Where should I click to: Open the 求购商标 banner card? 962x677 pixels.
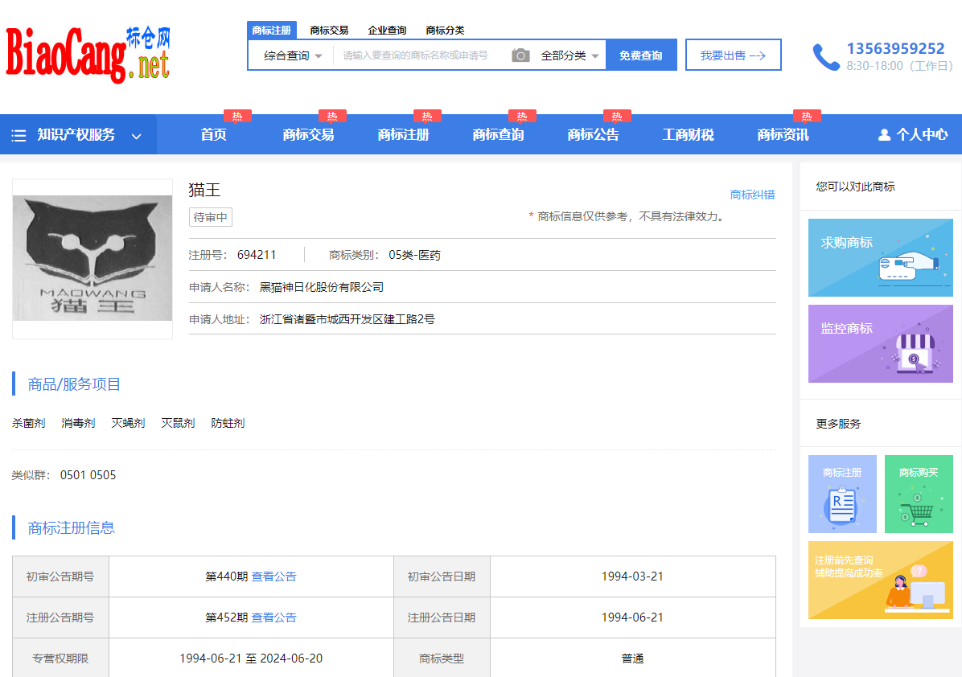click(x=881, y=257)
